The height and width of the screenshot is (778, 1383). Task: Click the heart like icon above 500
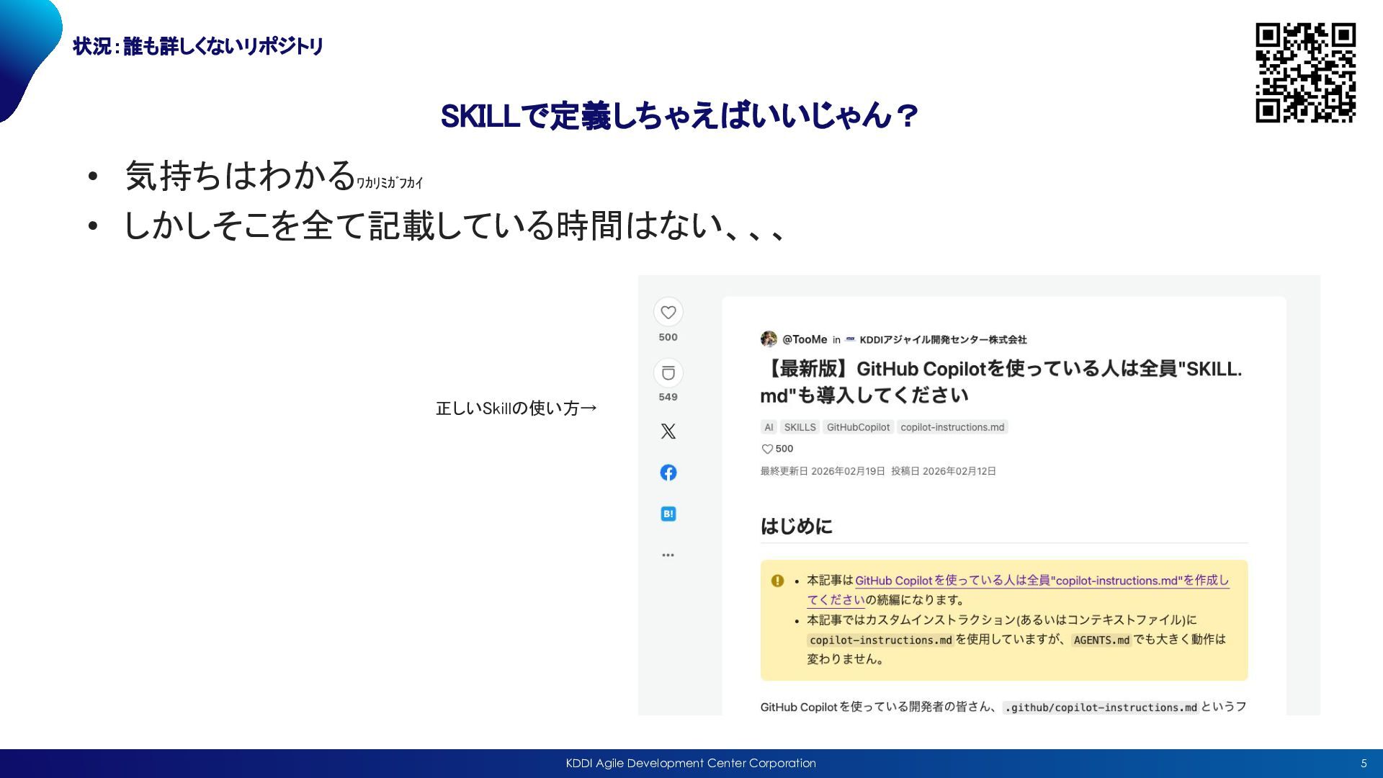668,312
